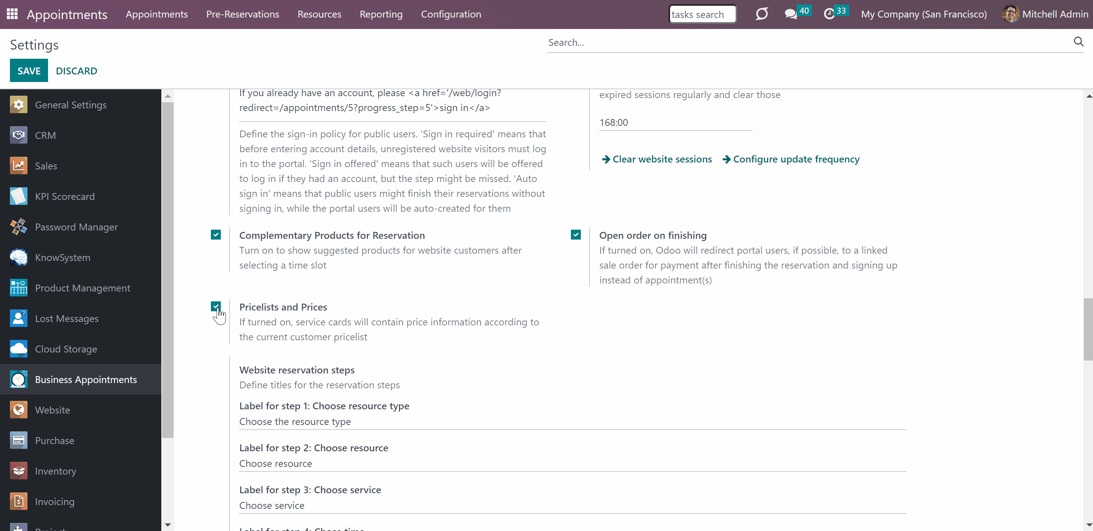1093x531 pixels.
Task: Open the Resources menu
Action: (x=319, y=14)
